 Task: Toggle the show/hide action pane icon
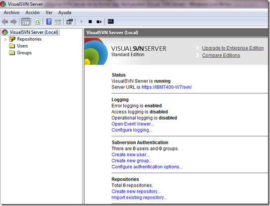click(x=58, y=22)
